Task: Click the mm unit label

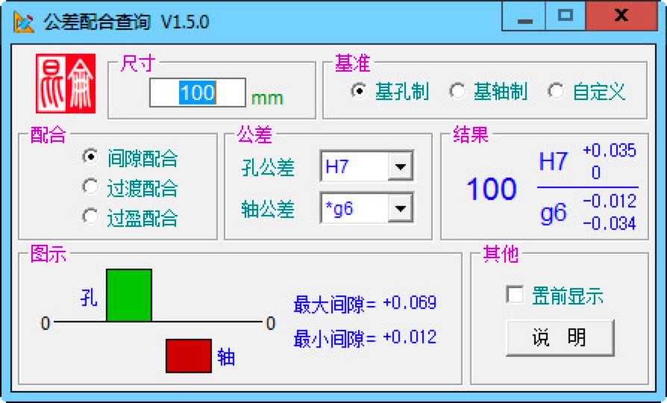Action: coord(267,99)
